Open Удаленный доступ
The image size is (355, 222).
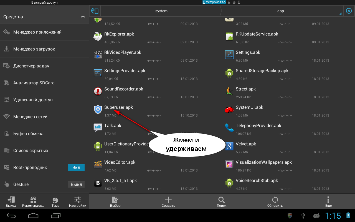click(x=44, y=100)
